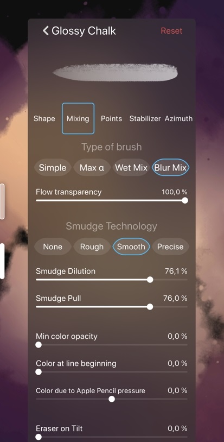Click the Flow transparency slider handle
This screenshot has width=224, height=442.
pos(185,200)
